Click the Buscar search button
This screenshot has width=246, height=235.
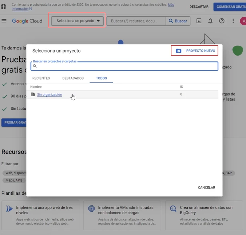click(178, 21)
